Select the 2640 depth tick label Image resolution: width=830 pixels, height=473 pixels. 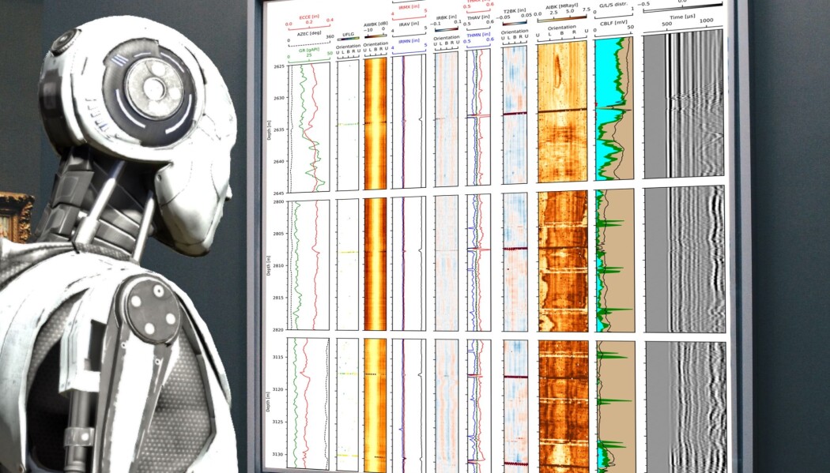(279, 161)
